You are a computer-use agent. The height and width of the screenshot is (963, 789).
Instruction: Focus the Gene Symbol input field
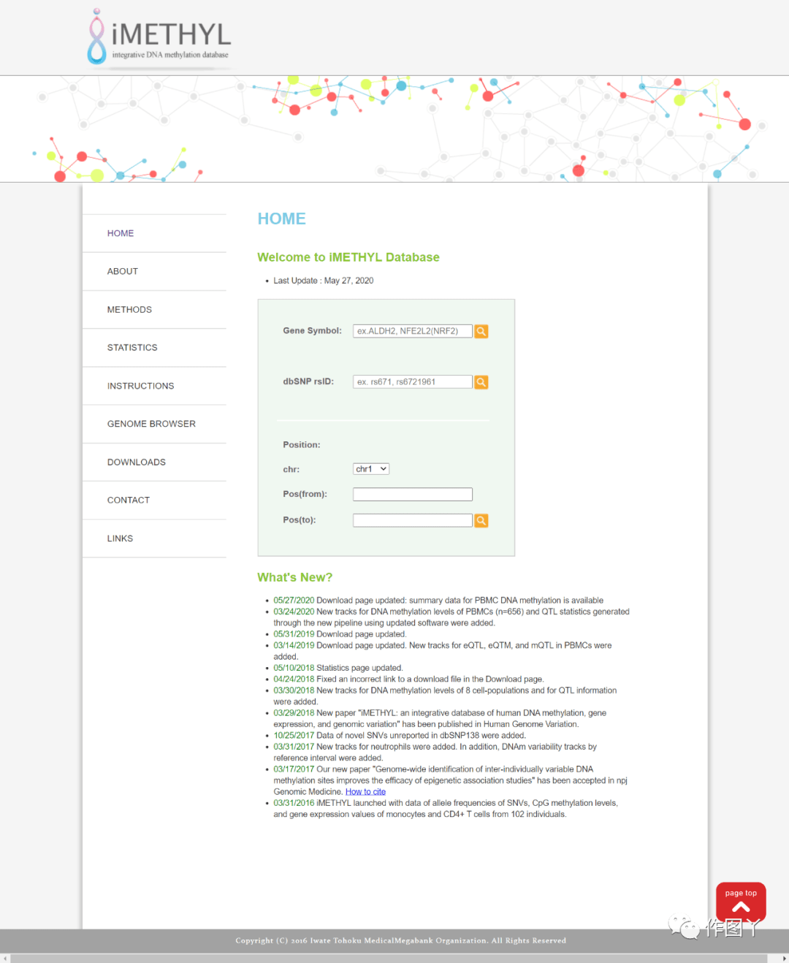click(x=413, y=331)
